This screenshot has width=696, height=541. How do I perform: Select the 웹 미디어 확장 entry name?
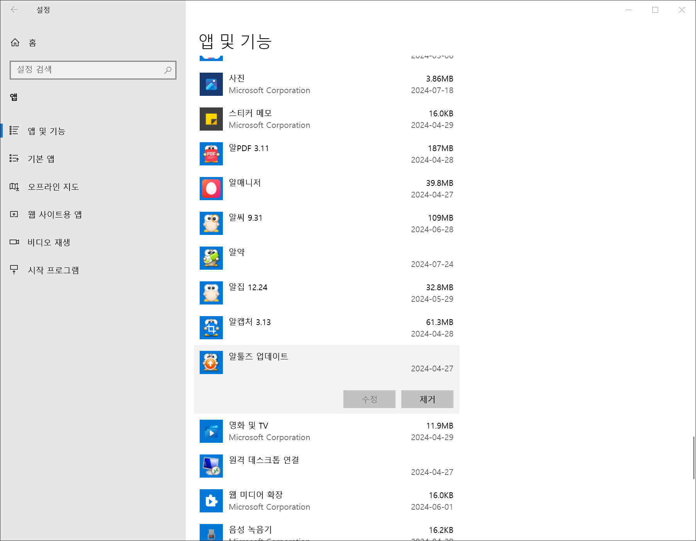coord(256,495)
